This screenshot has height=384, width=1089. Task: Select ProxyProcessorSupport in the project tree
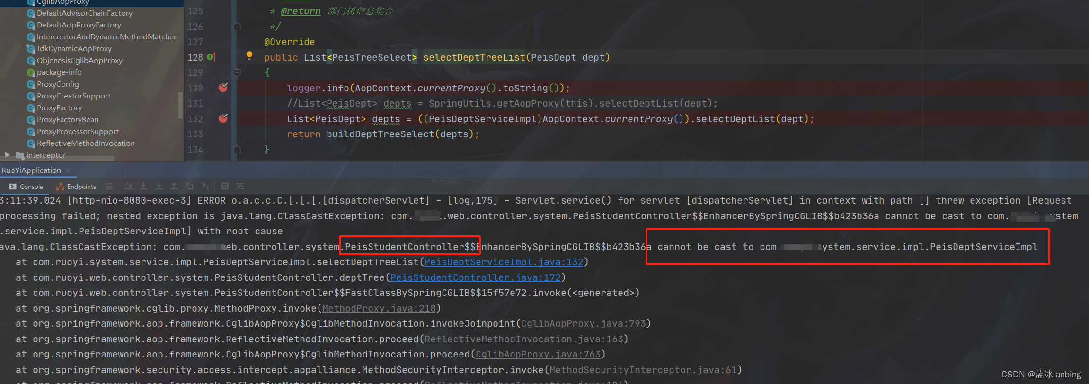(x=78, y=132)
